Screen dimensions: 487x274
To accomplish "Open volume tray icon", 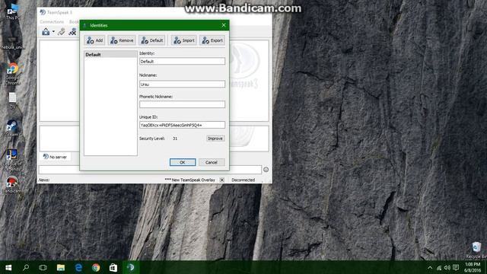I will 447,267.
